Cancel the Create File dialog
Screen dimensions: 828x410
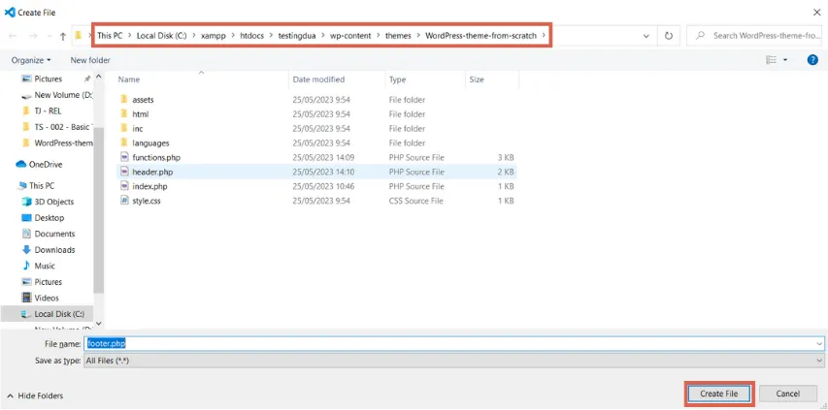tap(788, 394)
